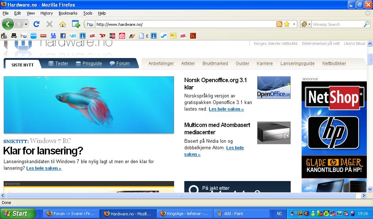Open the YR weather bookmark
This screenshot has height=219, width=373.
[x=72, y=36]
